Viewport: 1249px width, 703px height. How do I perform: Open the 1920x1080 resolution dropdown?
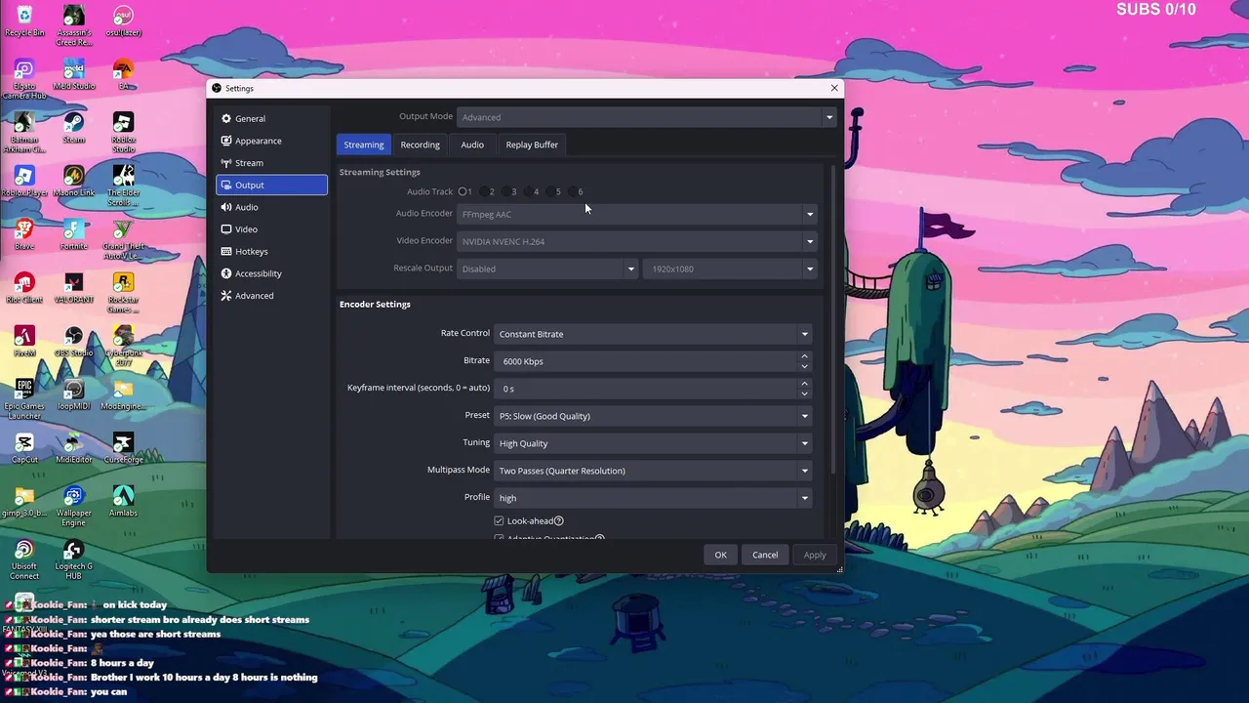point(732,269)
